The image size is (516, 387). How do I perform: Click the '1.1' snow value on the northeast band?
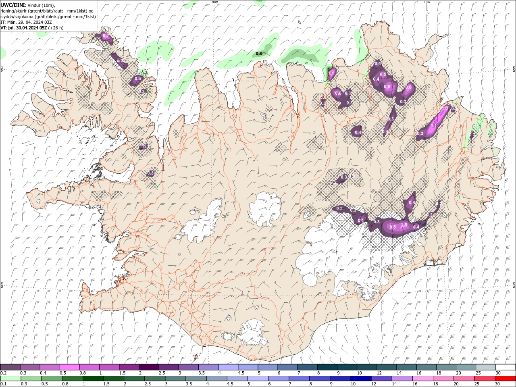pyautogui.click(x=433, y=126)
